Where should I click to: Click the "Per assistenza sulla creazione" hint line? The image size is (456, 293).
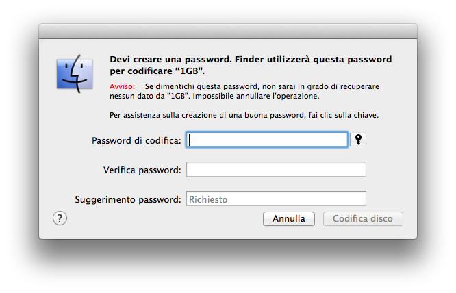tap(244, 116)
